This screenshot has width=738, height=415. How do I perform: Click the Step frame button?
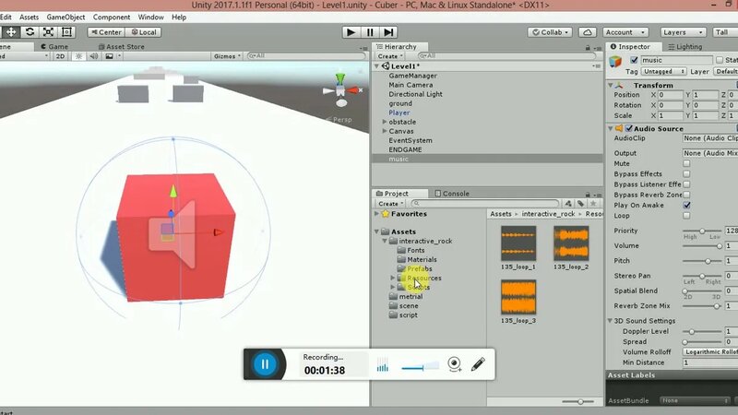(388, 32)
